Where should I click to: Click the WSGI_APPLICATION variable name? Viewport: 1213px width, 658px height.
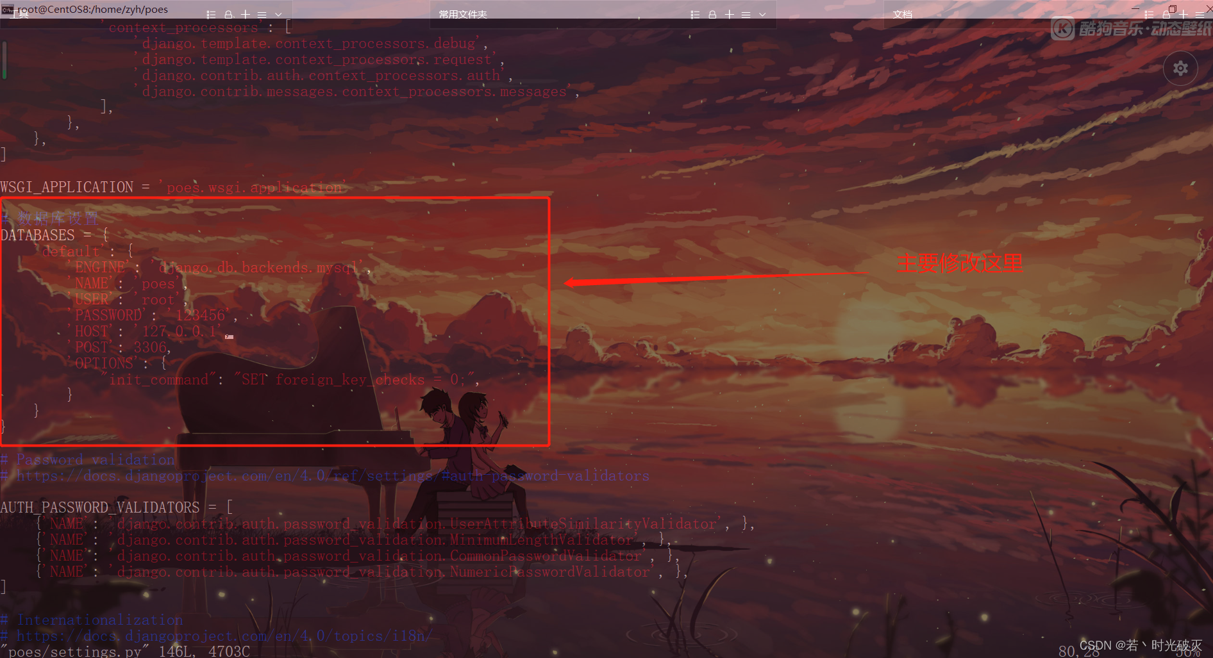tap(67, 187)
